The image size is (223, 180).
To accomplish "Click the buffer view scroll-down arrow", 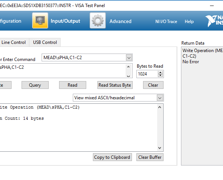I will tap(160, 148).
